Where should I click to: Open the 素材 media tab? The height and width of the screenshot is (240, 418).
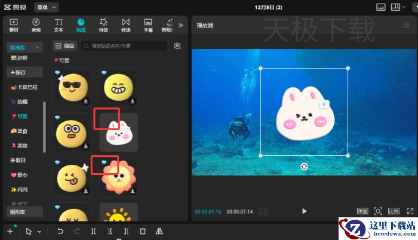point(14,25)
